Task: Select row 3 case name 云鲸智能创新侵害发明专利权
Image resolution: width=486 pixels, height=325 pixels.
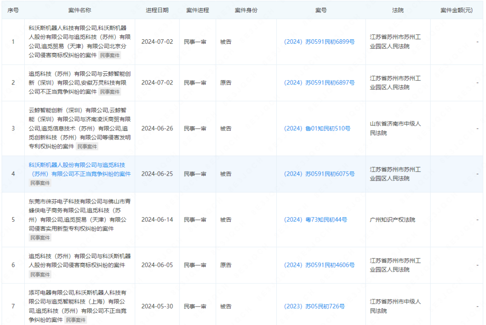Action: [80, 129]
